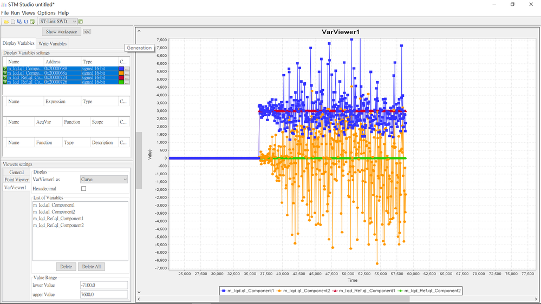Viewport: 541px width, 304px height.
Task: Click the m_Iqd.qI_Component2 legend entry
Action: click(303, 291)
